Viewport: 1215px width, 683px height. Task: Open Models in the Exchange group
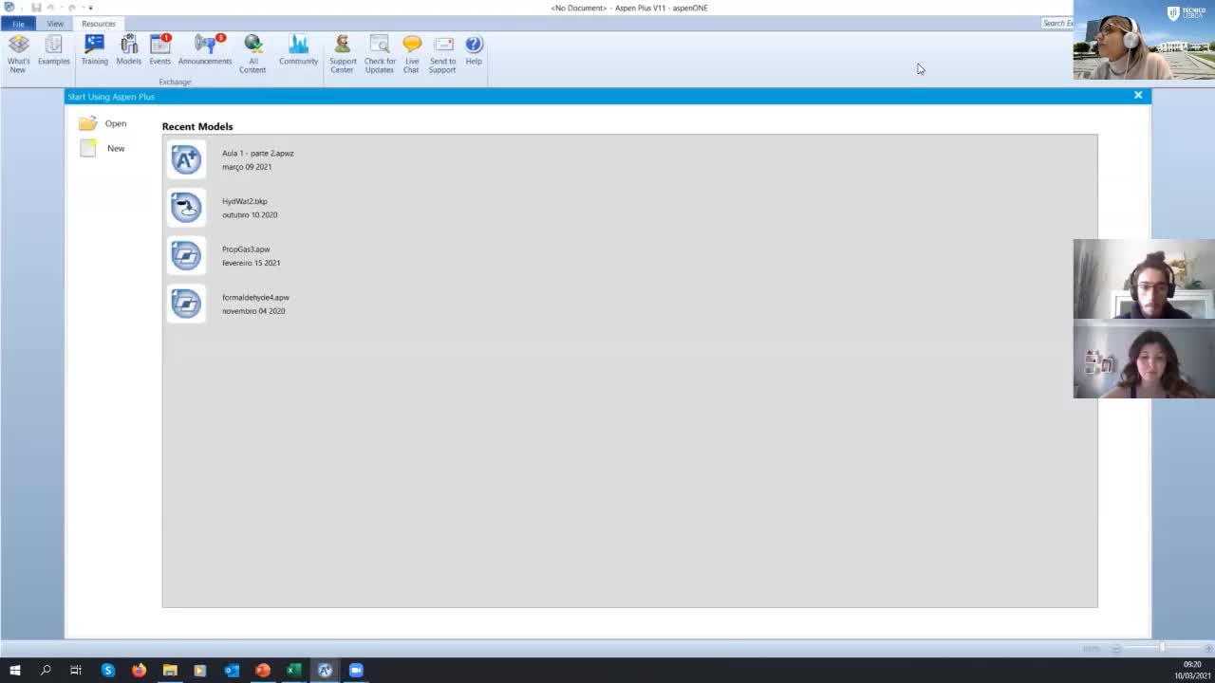[128, 50]
